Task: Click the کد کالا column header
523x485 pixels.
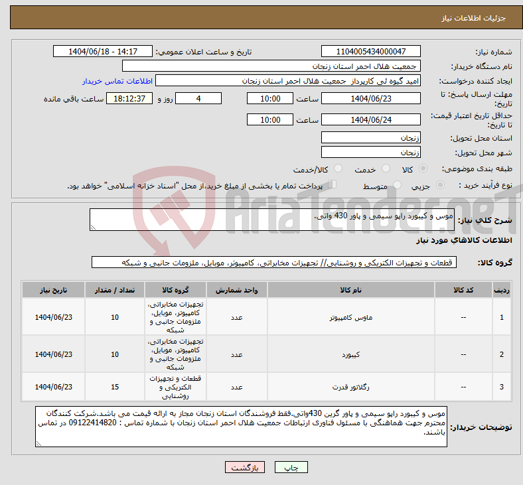Action: tap(463, 290)
